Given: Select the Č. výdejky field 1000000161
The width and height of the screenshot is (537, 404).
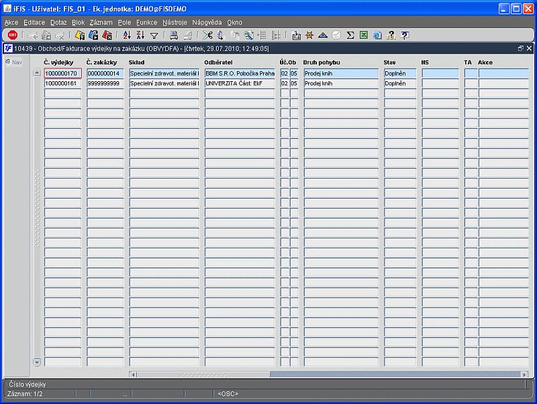Looking at the screenshot, I should [62, 83].
